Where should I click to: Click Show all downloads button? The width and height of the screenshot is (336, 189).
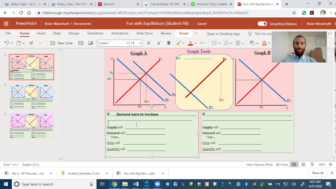[x=318, y=173]
